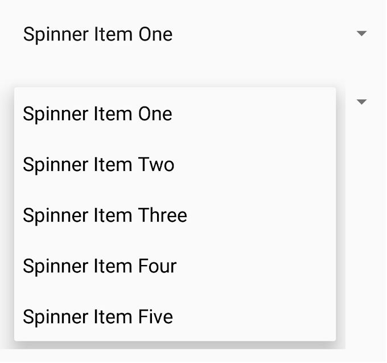Click the last option in the dropdown list
387x363 pixels.
(98, 317)
